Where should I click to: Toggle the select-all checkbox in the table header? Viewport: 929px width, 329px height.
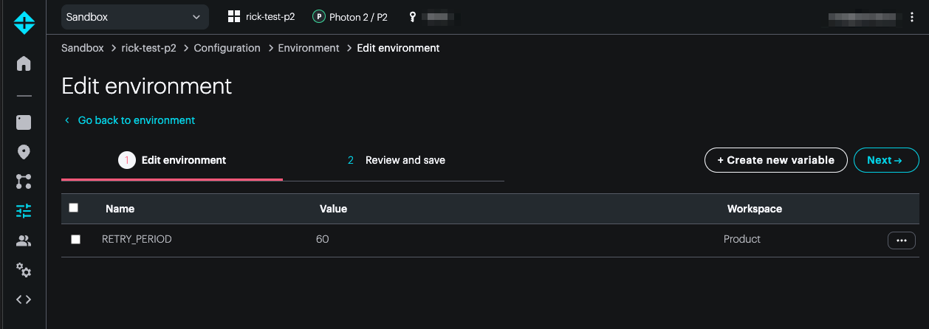(x=74, y=208)
